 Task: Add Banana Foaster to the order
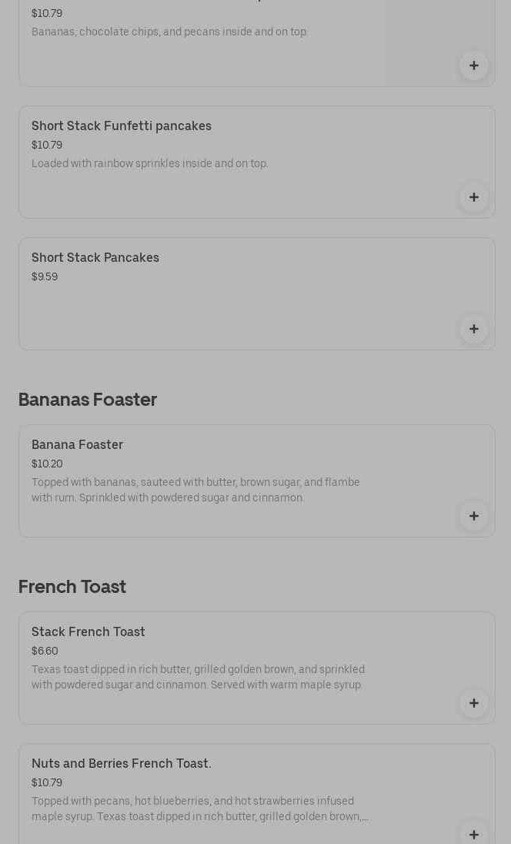pyautogui.click(x=473, y=516)
